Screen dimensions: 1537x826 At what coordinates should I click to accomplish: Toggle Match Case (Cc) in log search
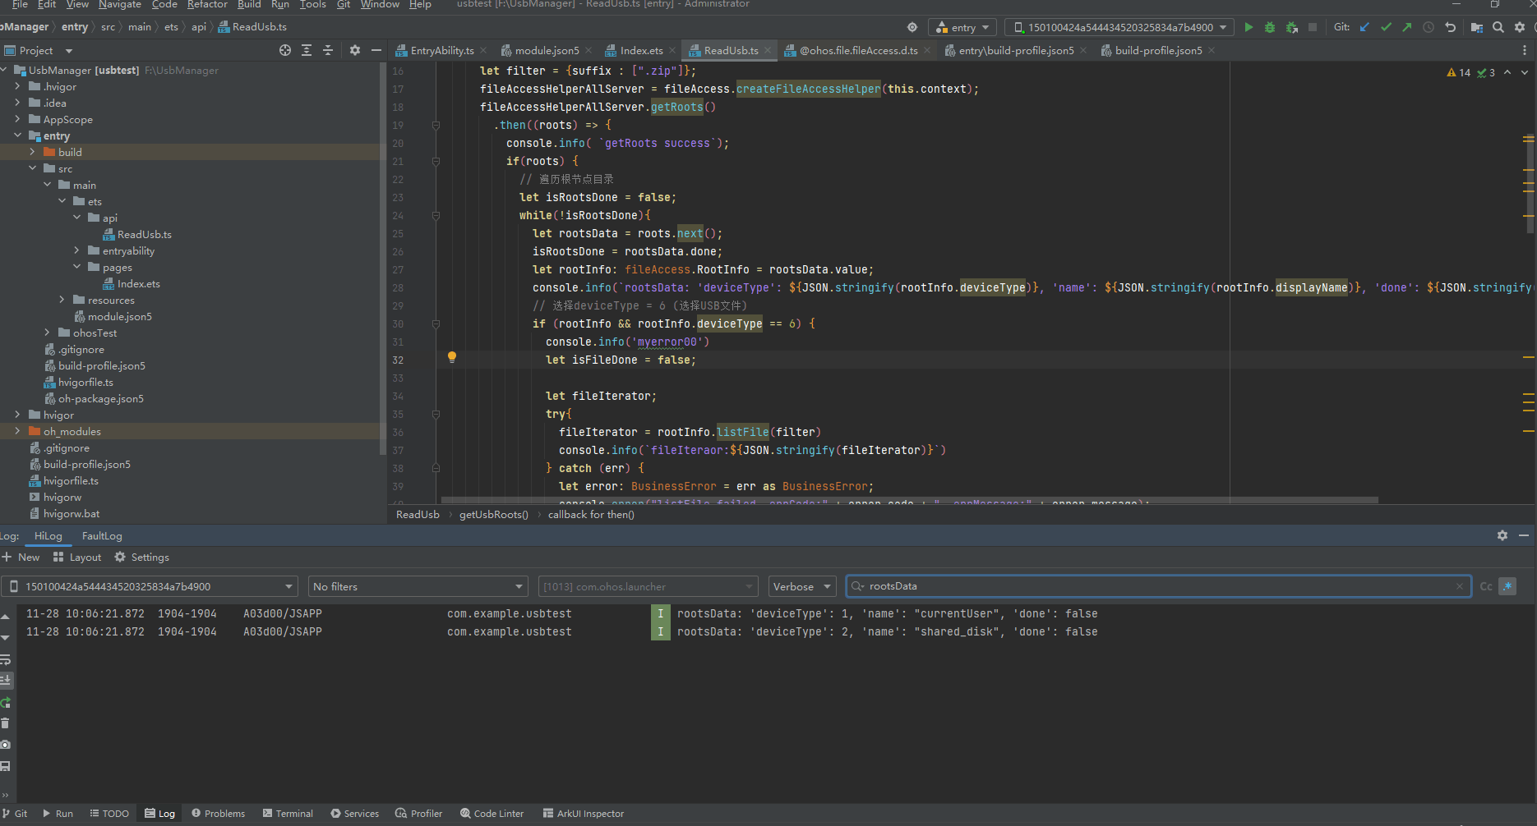coord(1486,586)
